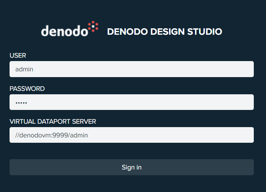Click the Sign in button
Image resolution: width=266 pixels, height=192 pixels.
[x=132, y=167]
